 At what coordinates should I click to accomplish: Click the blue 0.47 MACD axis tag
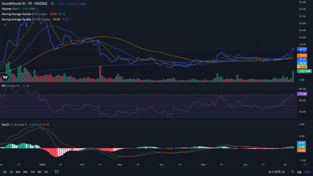[301, 143]
